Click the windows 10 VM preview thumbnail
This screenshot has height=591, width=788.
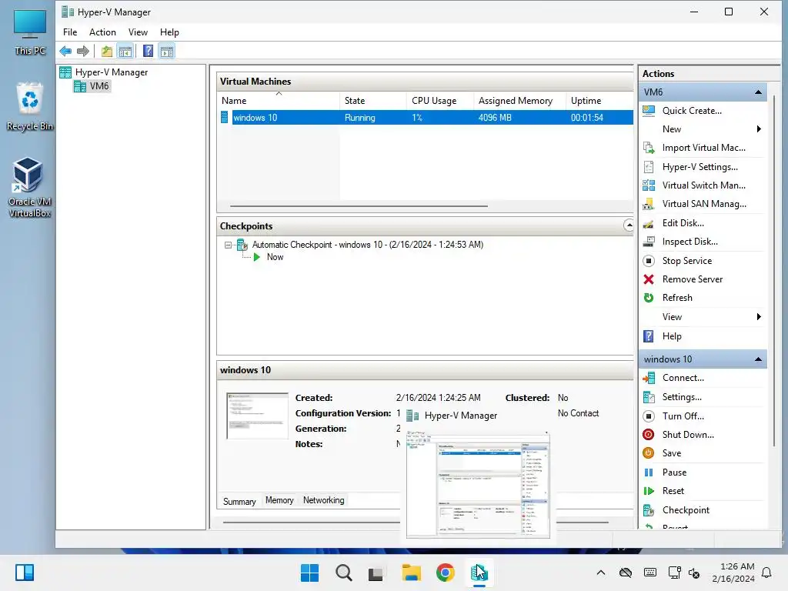tap(257, 416)
